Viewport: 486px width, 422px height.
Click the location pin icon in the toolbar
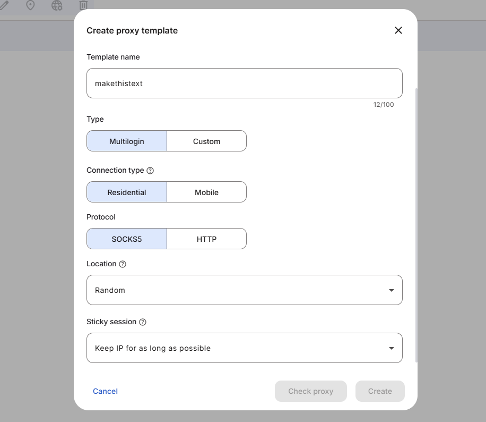(30, 5)
